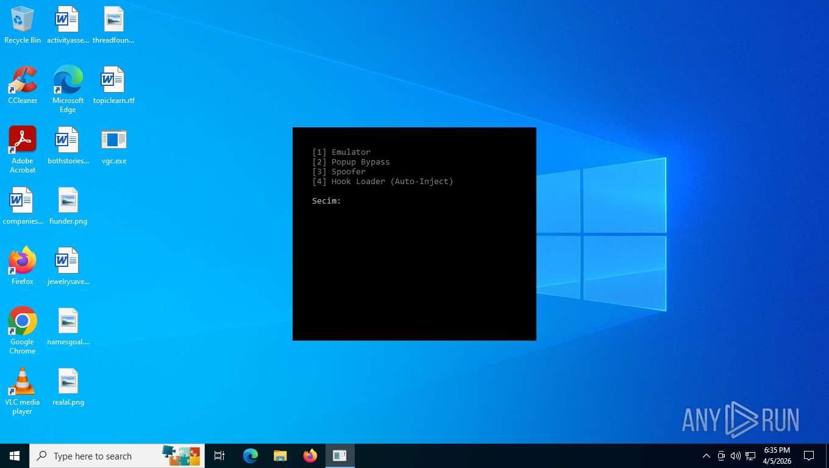This screenshot has height=468, width=829.
Task: Select the realal.png image icon
Action: click(68, 387)
